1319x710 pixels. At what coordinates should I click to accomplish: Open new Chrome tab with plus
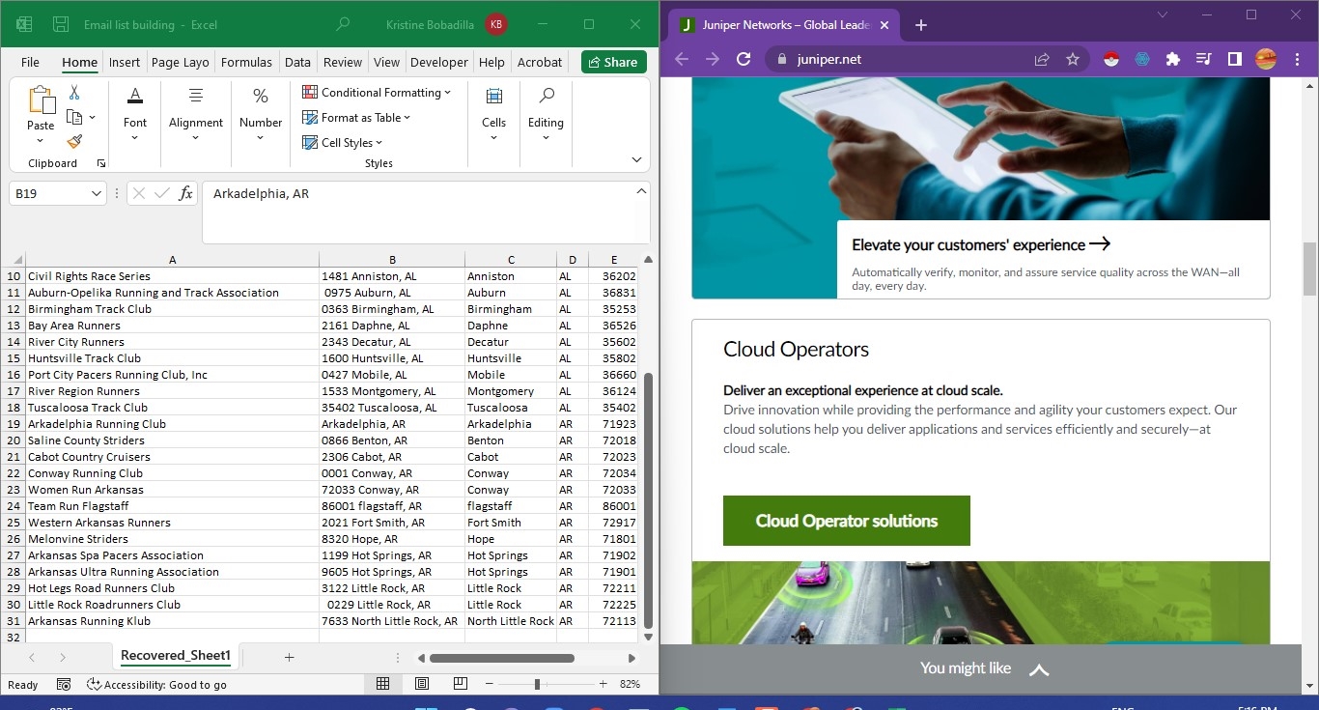[x=920, y=25]
